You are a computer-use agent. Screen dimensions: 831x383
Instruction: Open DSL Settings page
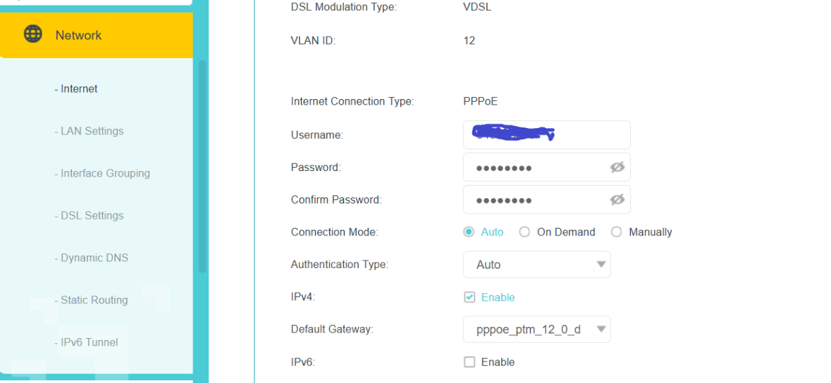(91, 215)
